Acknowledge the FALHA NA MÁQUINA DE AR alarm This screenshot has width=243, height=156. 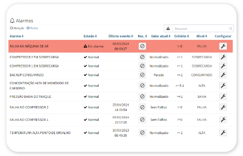[x=142, y=46]
